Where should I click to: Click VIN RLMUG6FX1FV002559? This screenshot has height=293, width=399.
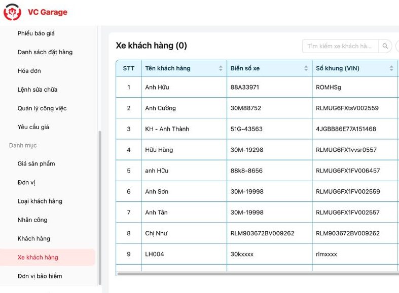point(348,191)
